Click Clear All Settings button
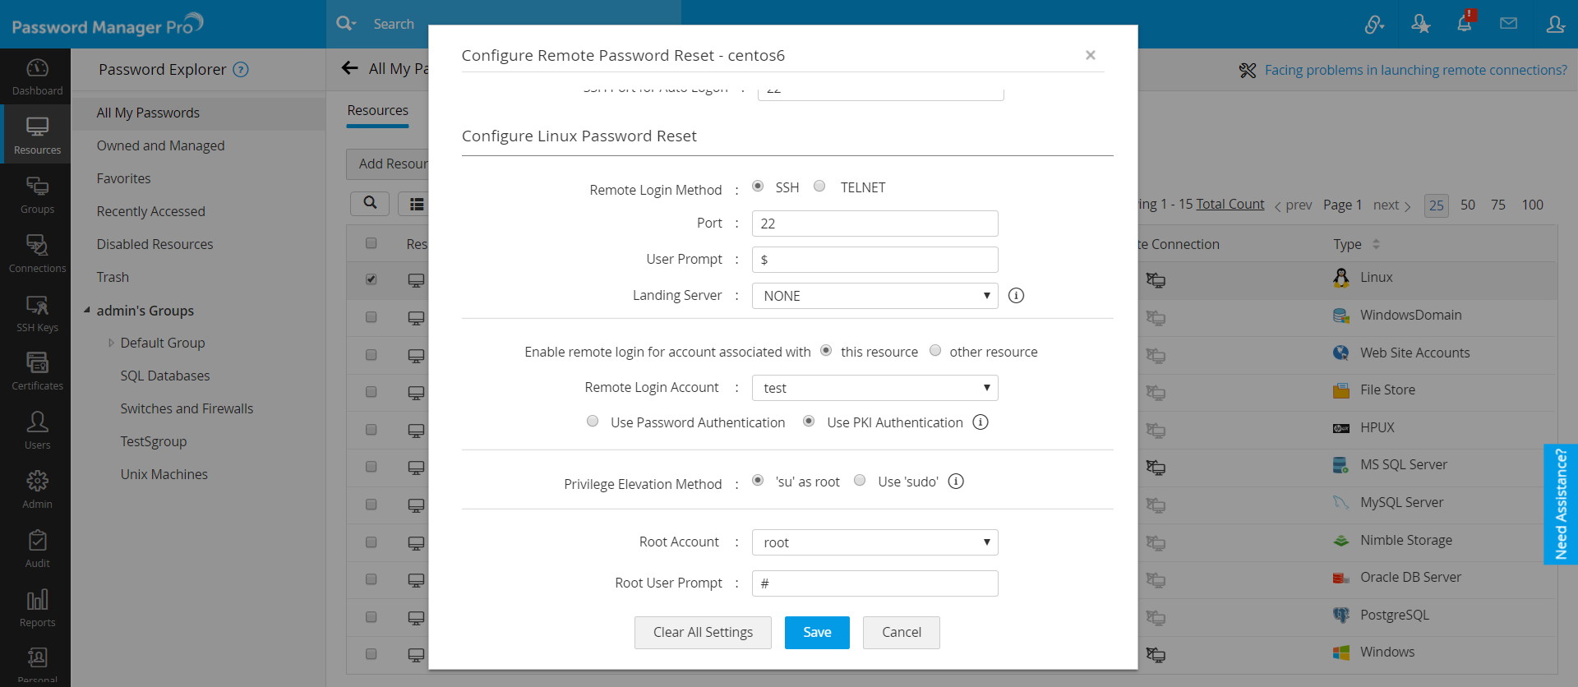The width and height of the screenshot is (1578, 687). coord(703,632)
